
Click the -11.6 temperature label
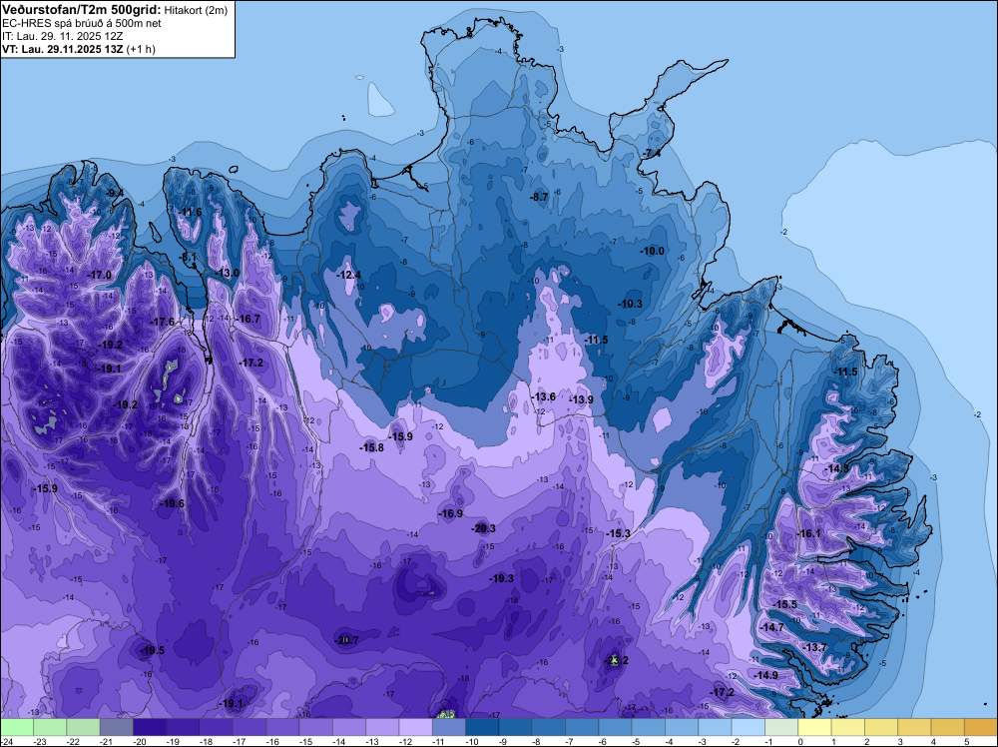(190, 212)
